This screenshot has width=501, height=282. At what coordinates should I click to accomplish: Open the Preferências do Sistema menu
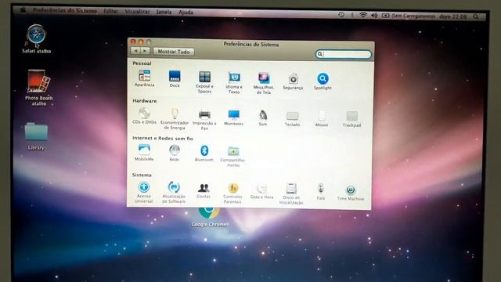(x=64, y=10)
